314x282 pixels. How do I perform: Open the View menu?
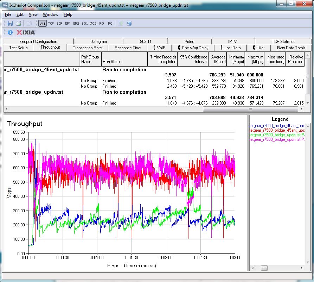(33, 14)
